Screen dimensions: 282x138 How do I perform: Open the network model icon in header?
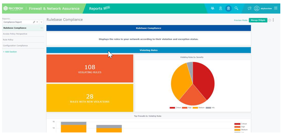click(x=212, y=8)
